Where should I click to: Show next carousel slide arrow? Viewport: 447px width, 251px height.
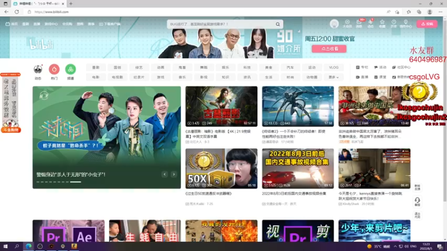(x=174, y=174)
